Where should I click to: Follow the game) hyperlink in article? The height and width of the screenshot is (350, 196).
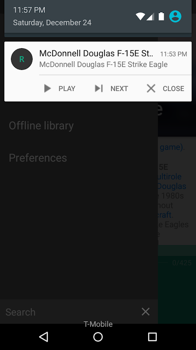click(172, 147)
